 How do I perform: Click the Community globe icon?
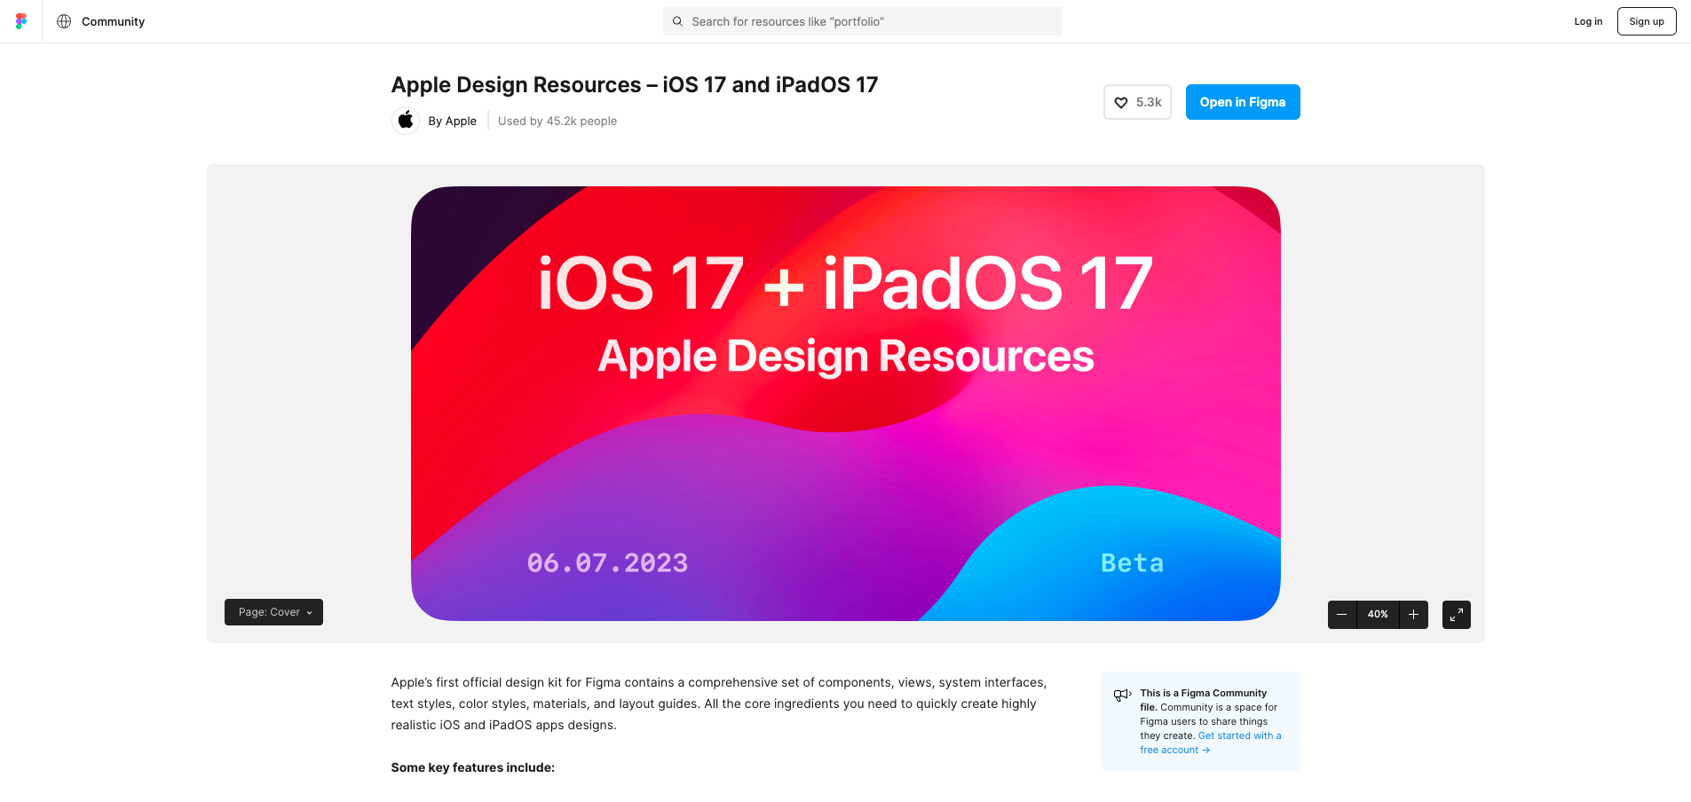(64, 21)
